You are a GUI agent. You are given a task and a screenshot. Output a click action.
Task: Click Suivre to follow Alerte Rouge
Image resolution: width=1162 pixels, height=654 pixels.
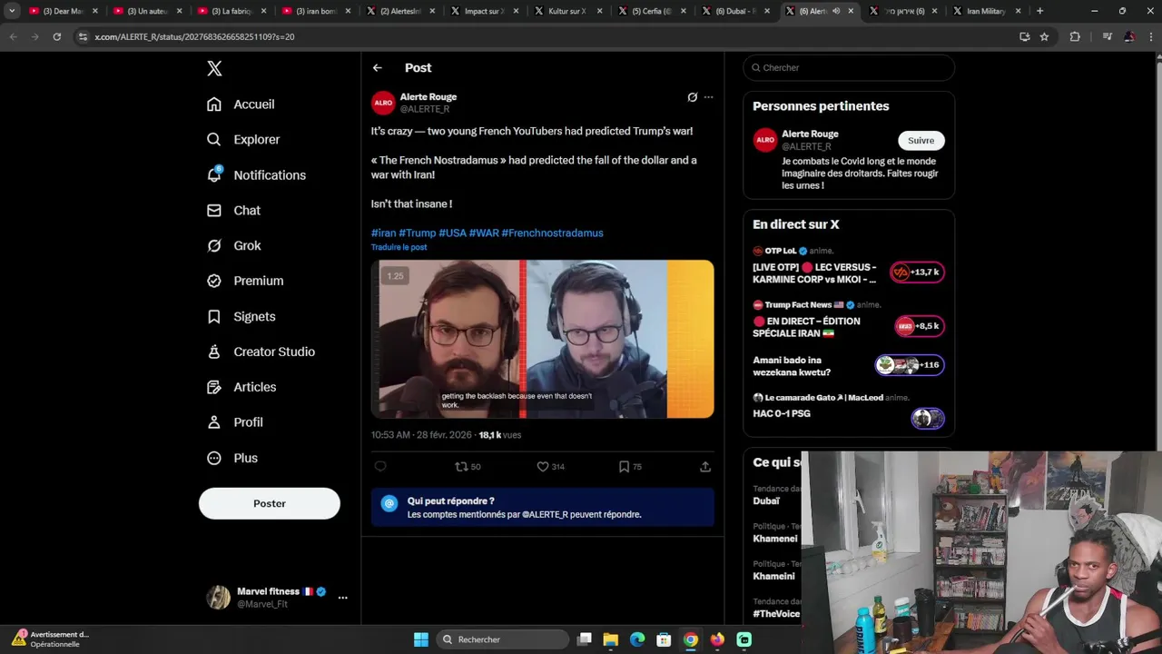tap(921, 141)
